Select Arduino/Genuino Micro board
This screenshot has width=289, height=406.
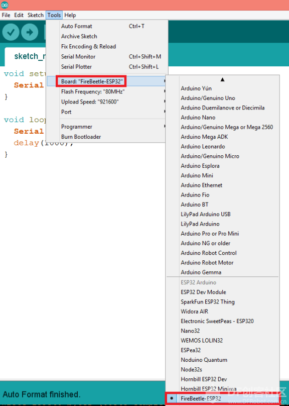pos(222,156)
